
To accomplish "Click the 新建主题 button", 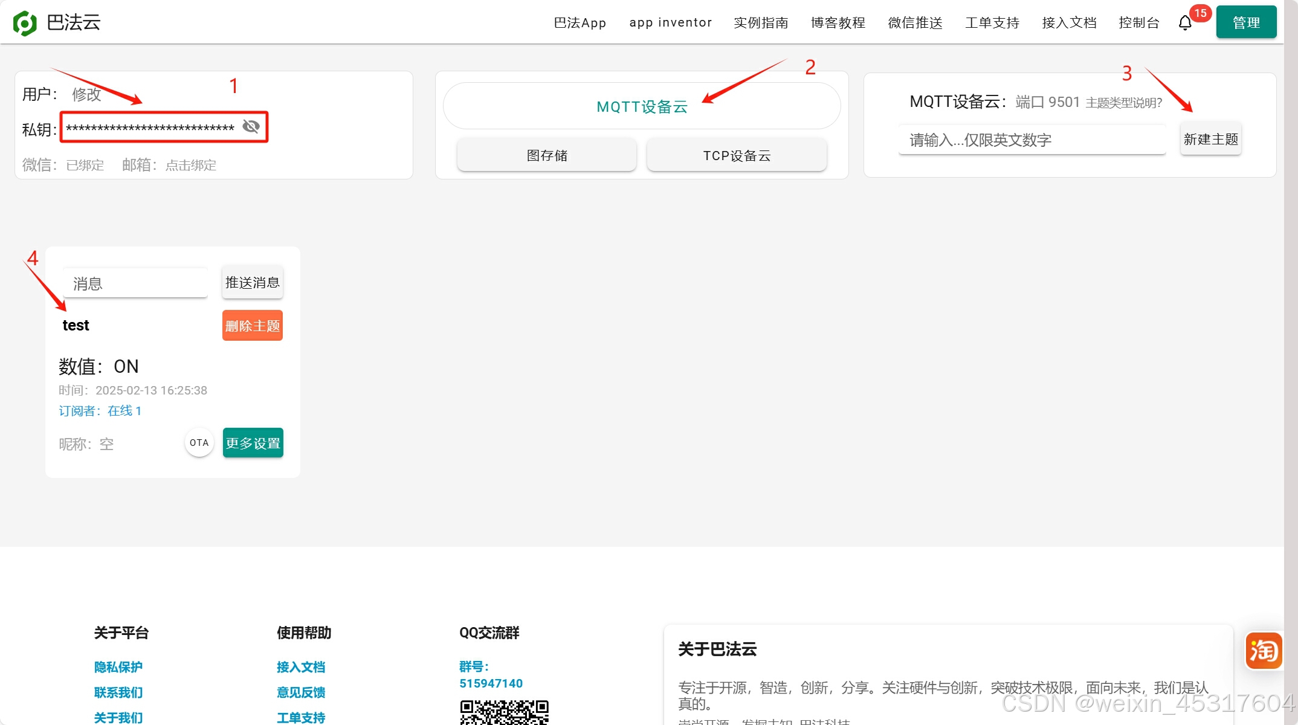I will (1210, 140).
